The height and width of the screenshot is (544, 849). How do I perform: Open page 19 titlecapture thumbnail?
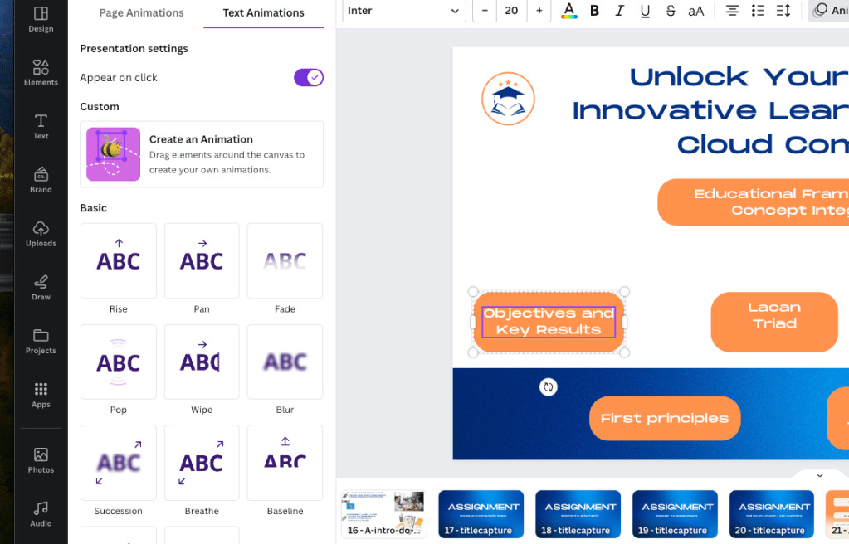coord(675,514)
